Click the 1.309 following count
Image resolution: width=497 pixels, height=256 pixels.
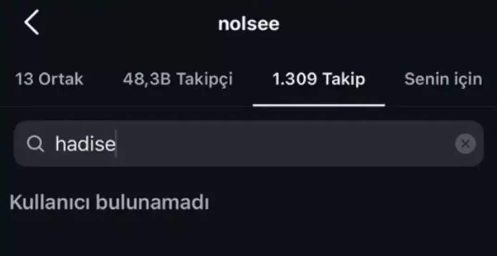[x=295, y=79]
